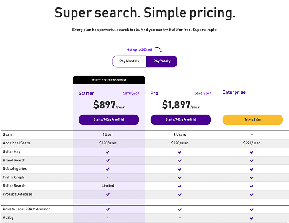Click the Pro Private Label FBA Calculator checkmark
This screenshot has width=289, height=223.
tap(180, 210)
